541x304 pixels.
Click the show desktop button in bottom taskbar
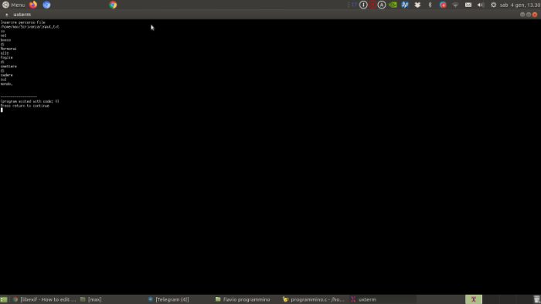click(x=4, y=299)
